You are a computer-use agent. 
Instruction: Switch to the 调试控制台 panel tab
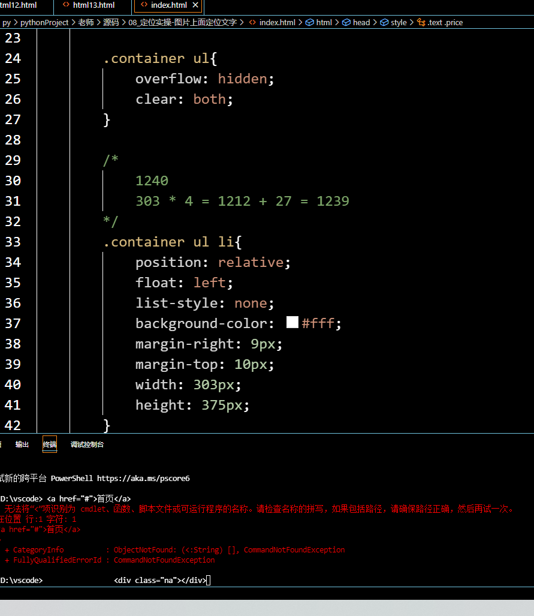pyautogui.click(x=87, y=444)
